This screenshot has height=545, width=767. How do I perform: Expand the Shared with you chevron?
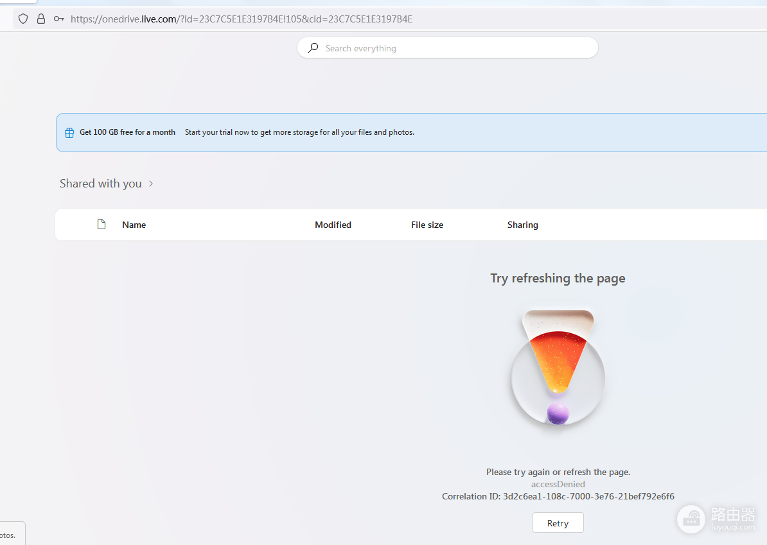(x=151, y=184)
